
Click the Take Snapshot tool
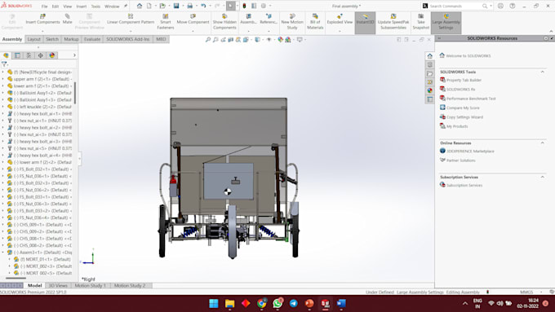click(x=421, y=21)
